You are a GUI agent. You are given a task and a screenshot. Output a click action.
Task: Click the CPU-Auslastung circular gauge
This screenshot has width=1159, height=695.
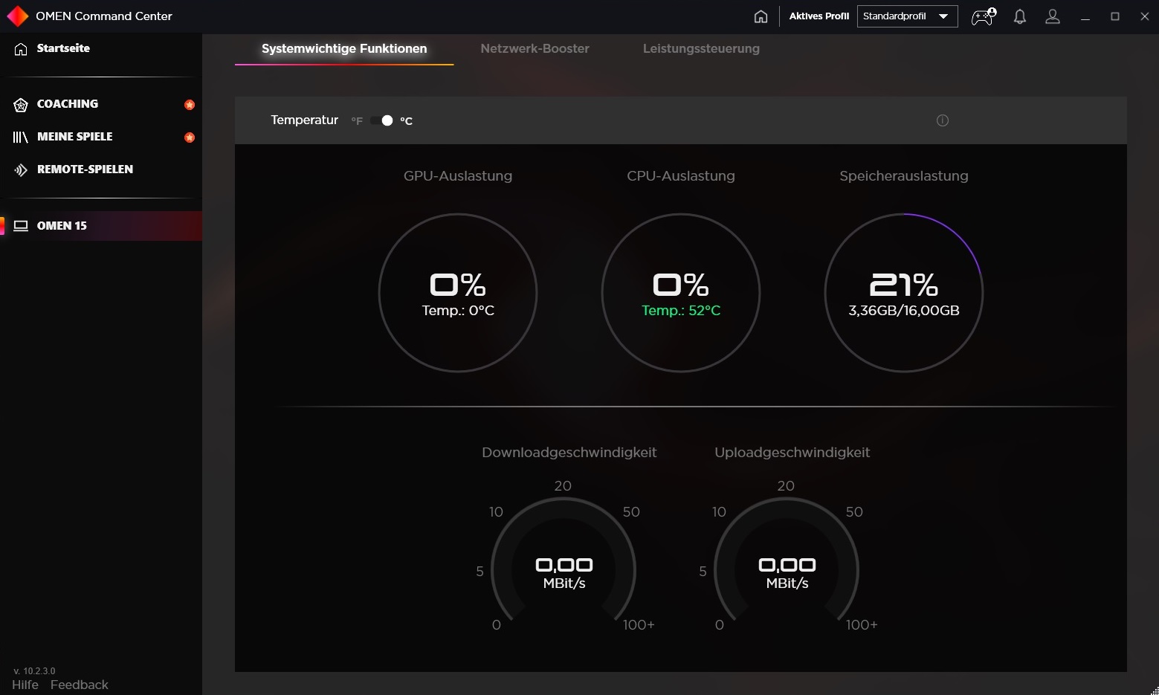pos(681,293)
